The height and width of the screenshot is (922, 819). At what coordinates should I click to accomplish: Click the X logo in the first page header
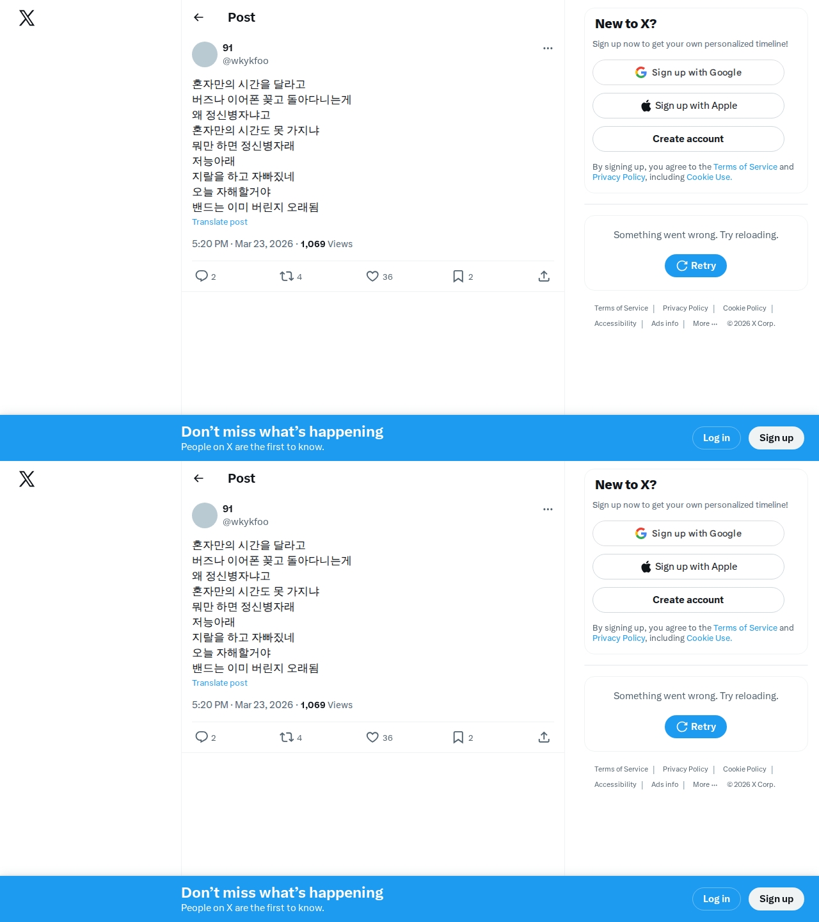(27, 18)
